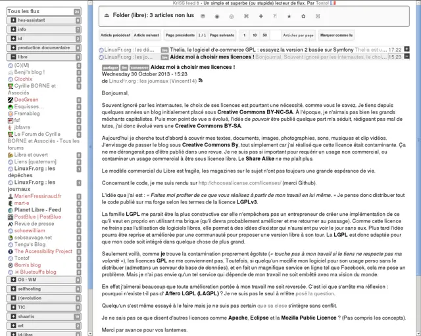Collapse the open article with the minus button
This screenshot has height=336, width=421.
407,56
